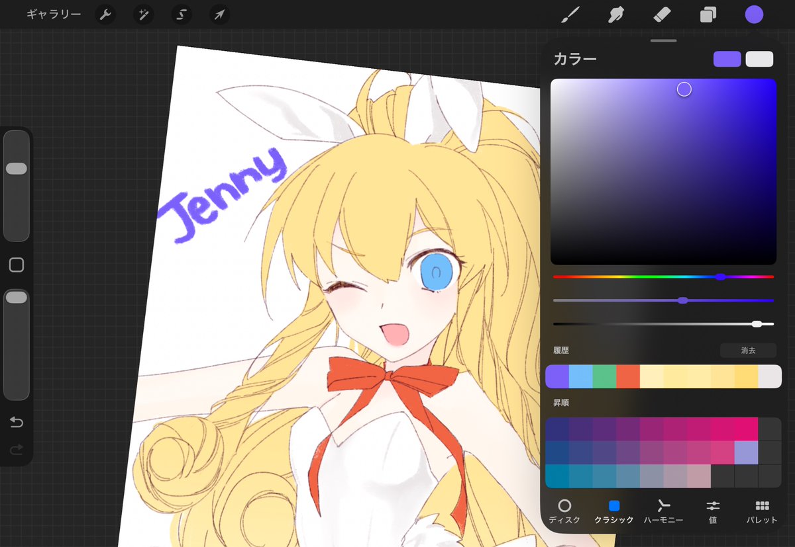Open the Layers panel
This screenshot has height=547, width=795.
point(708,15)
